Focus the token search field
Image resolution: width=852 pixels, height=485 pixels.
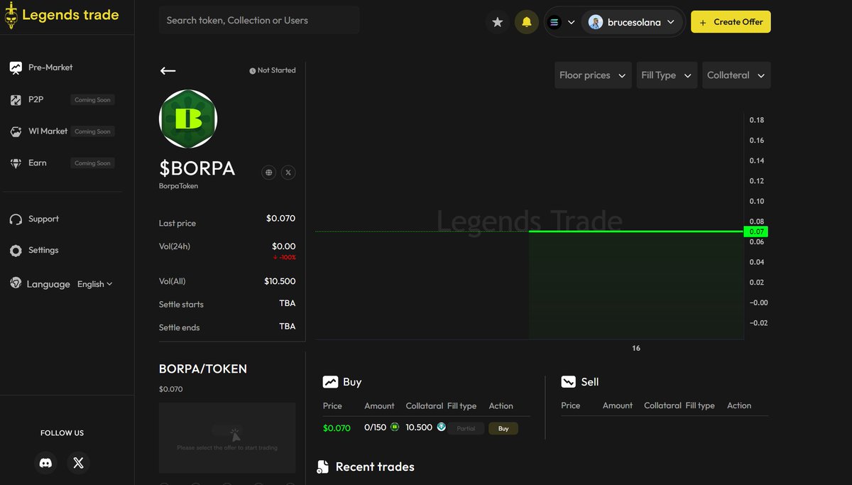[259, 21]
